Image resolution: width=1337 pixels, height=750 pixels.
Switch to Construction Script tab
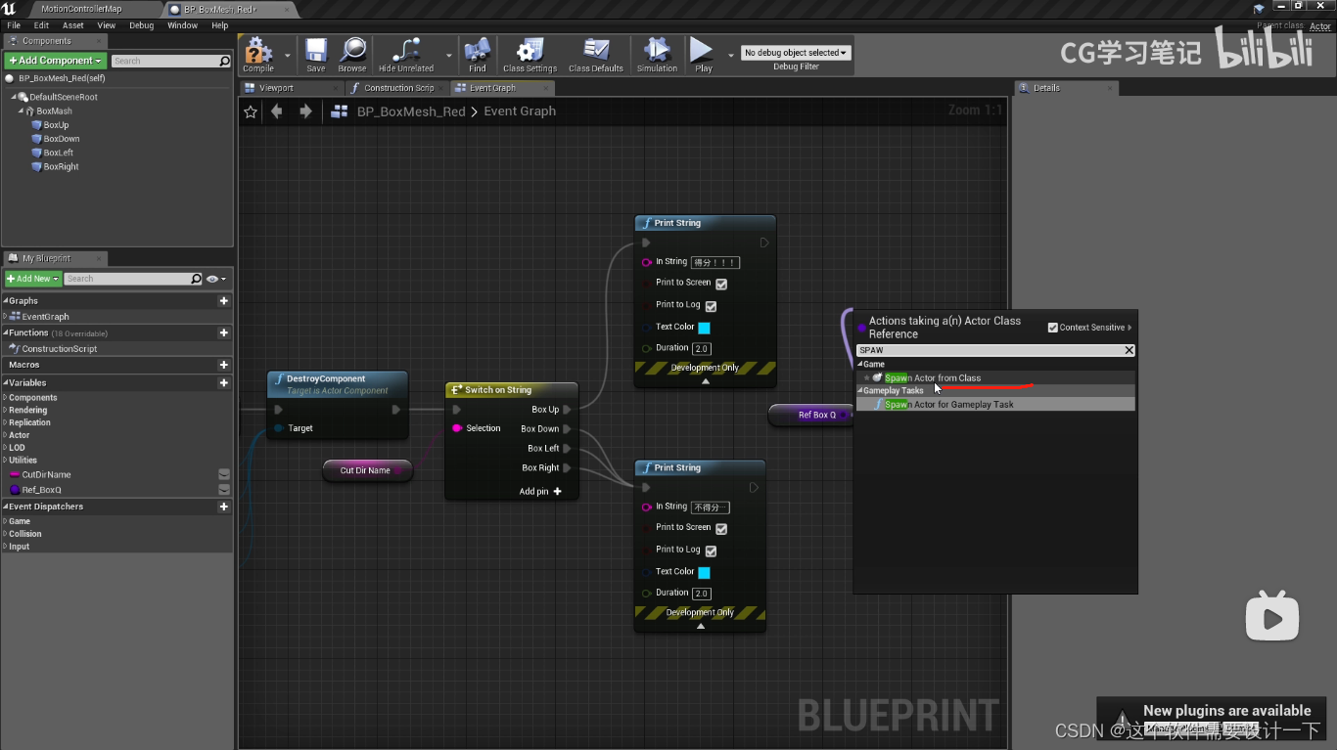click(398, 88)
